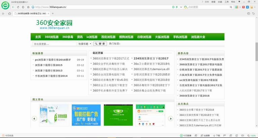Open the 360安全浏览器 first carousel thumbnail
The width and height of the screenshot is (258, 138).
[54, 115]
